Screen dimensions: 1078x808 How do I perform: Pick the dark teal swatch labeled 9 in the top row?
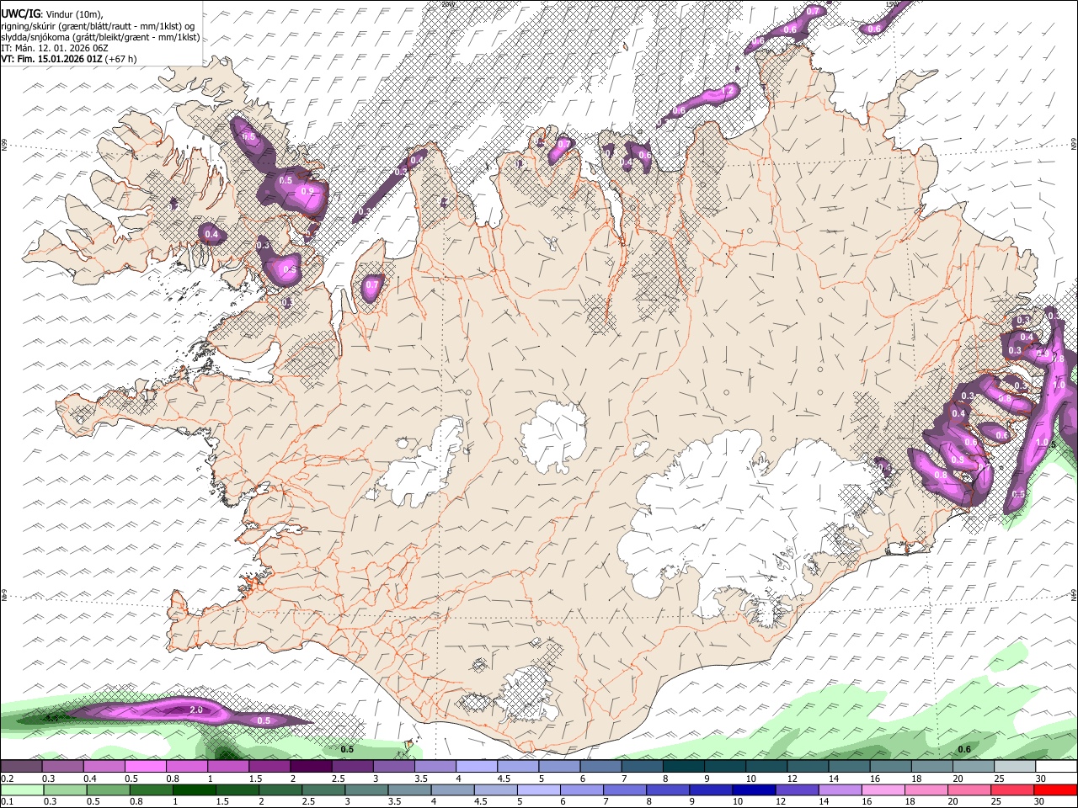725,767
